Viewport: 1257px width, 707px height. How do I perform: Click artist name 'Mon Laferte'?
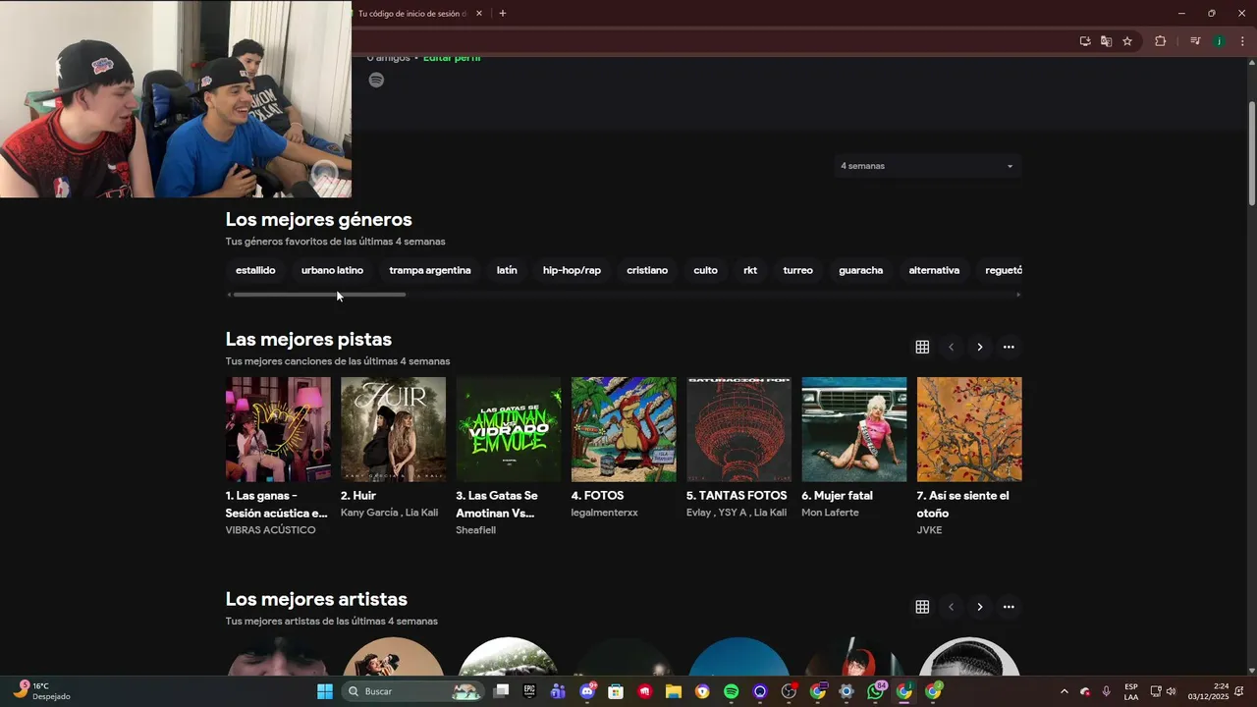(x=830, y=513)
